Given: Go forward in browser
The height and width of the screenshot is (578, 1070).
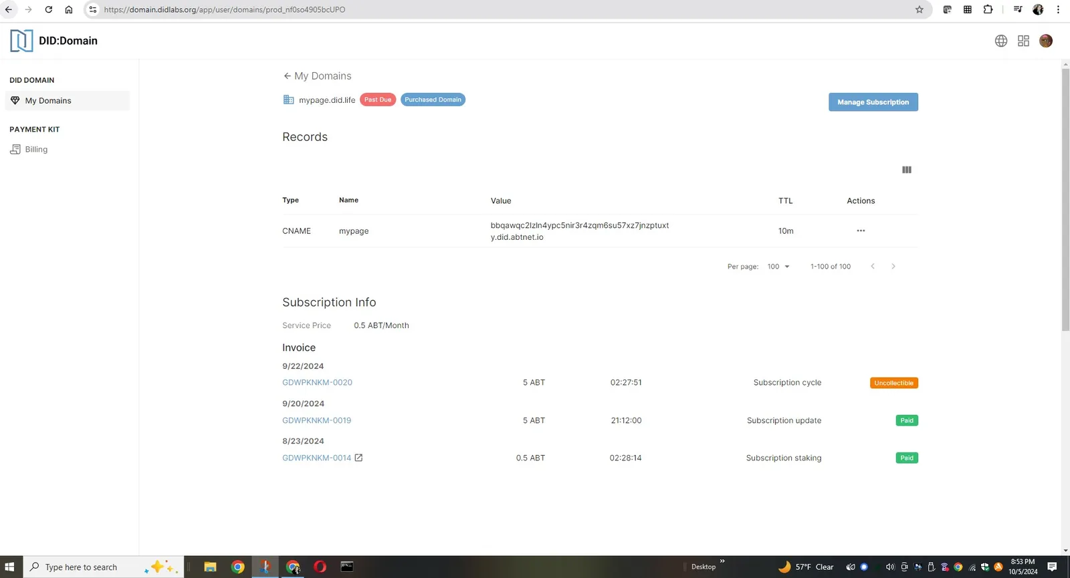Looking at the screenshot, I should (28, 9).
